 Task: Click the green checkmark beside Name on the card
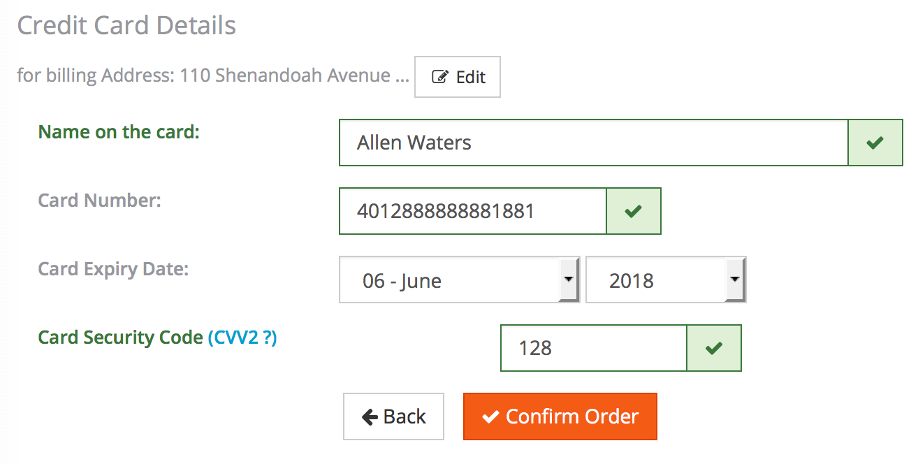[875, 143]
